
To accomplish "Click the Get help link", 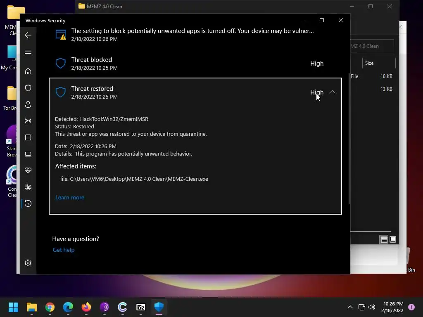I will click(x=63, y=250).
